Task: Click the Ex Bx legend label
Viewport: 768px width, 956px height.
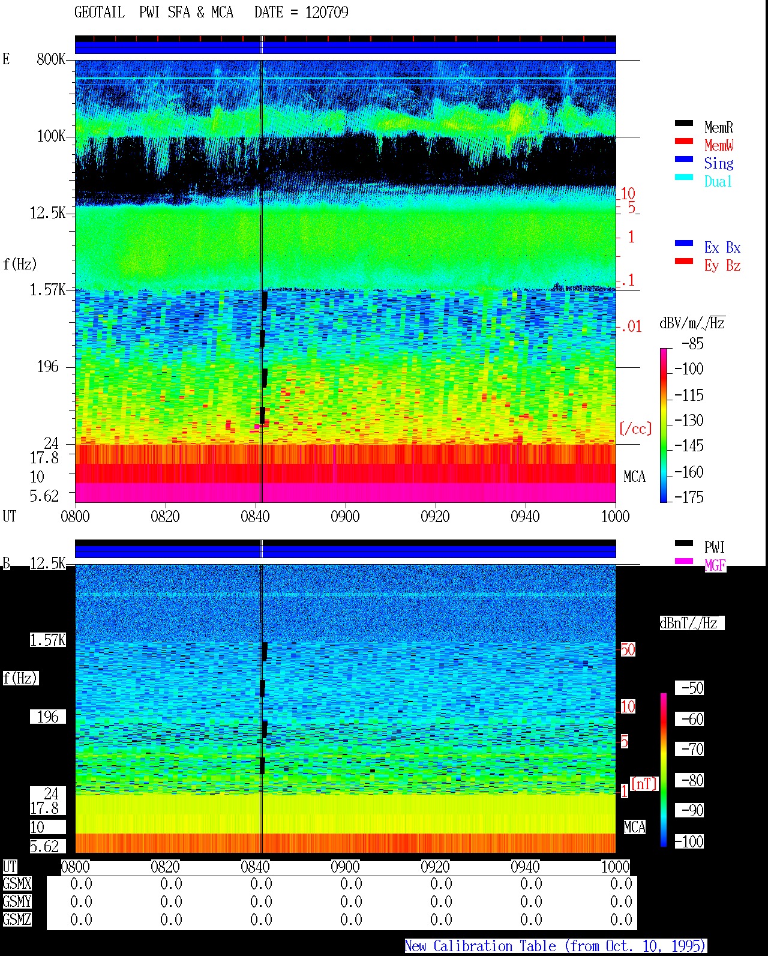Action: pyautogui.click(x=722, y=247)
